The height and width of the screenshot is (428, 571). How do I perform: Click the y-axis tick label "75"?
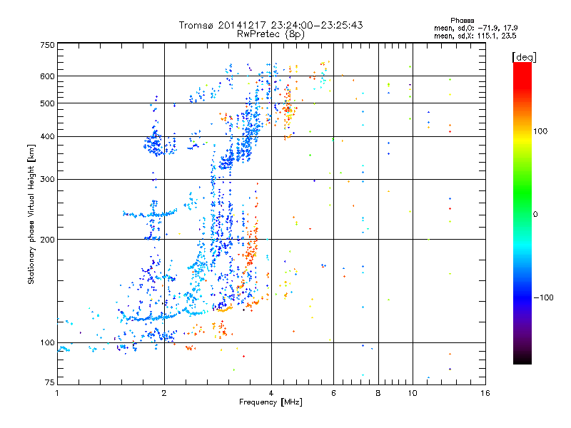tap(50, 382)
